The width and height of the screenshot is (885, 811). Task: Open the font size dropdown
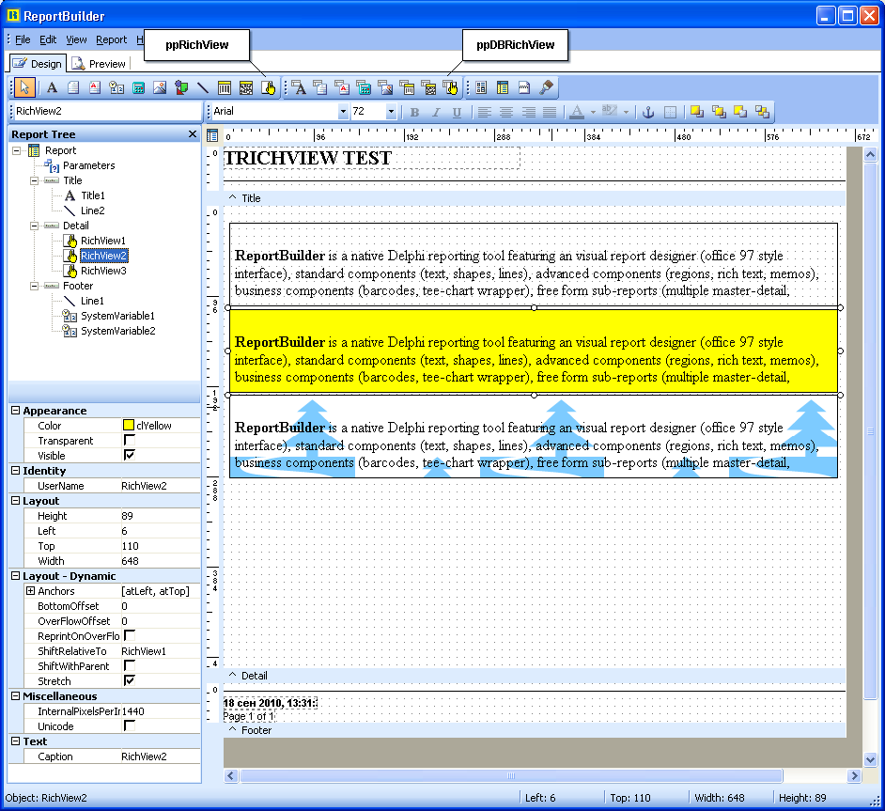(391, 111)
